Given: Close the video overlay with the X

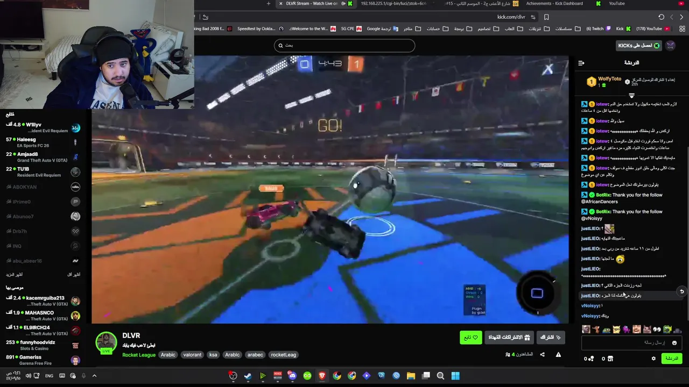Looking at the screenshot, I should point(547,69).
